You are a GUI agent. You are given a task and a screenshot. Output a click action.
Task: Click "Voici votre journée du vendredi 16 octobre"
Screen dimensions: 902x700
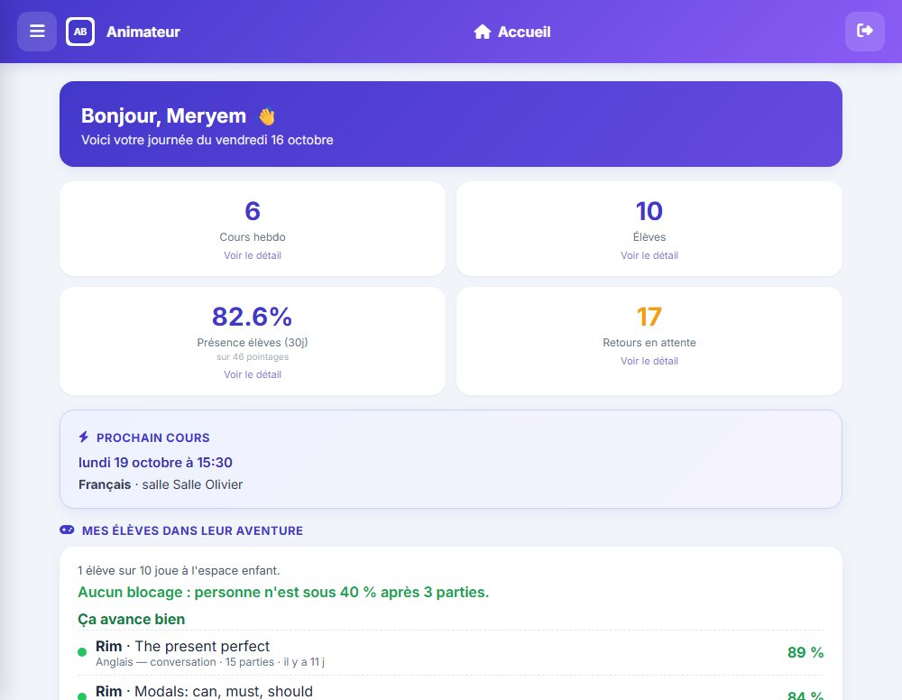click(207, 140)
